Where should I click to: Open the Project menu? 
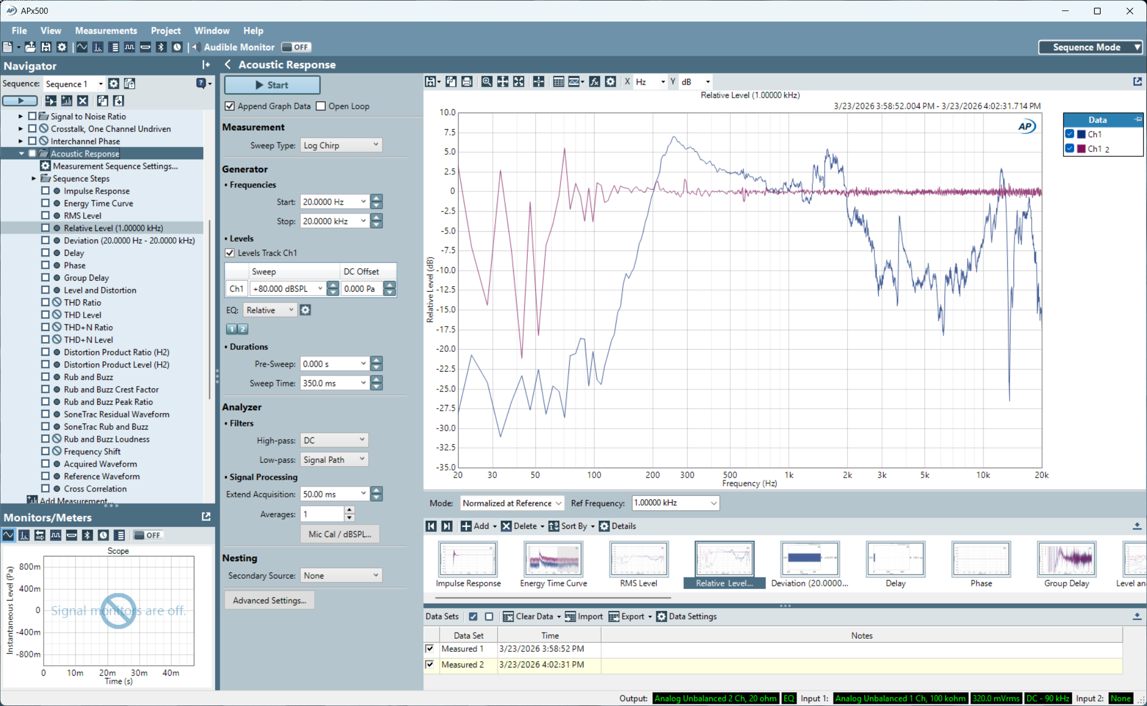165,31
